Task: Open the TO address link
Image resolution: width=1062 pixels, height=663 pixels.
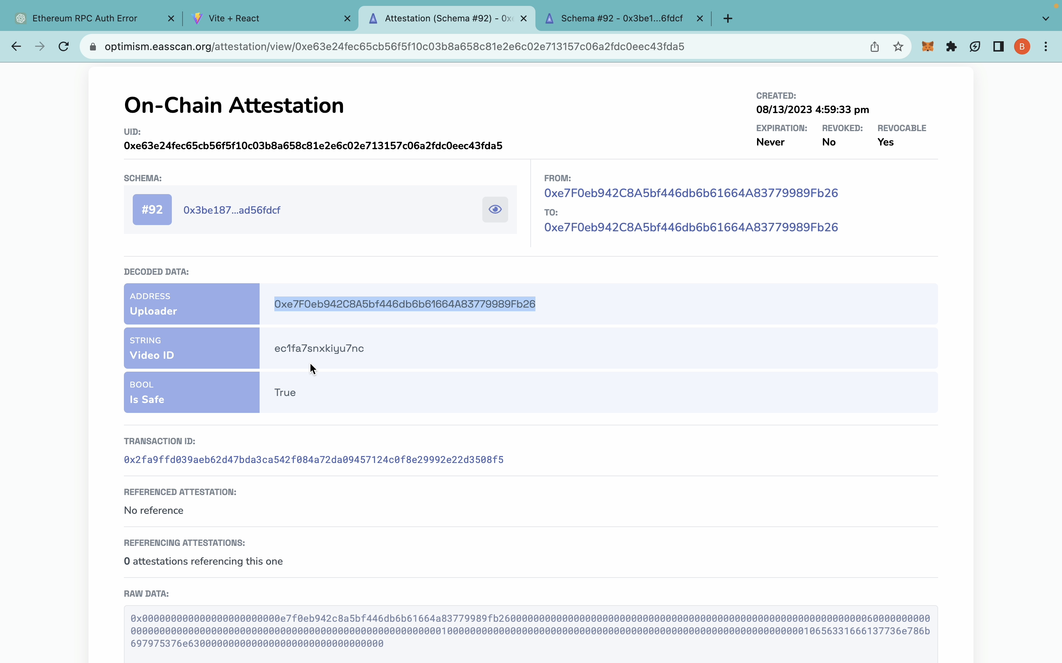Action: point(691,227)
